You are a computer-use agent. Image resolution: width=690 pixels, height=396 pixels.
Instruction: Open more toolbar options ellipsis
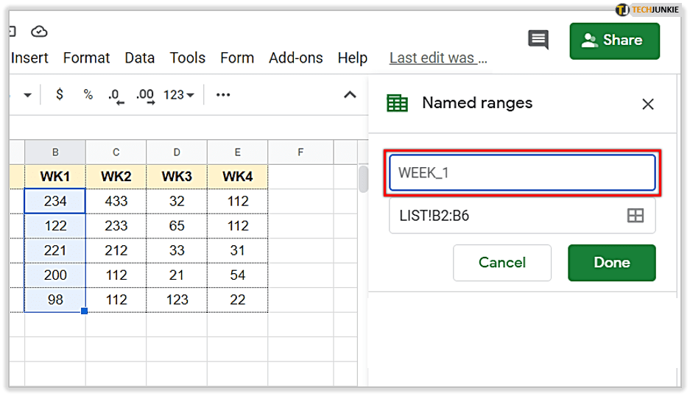pyautogui.click(x=223, y=94)
